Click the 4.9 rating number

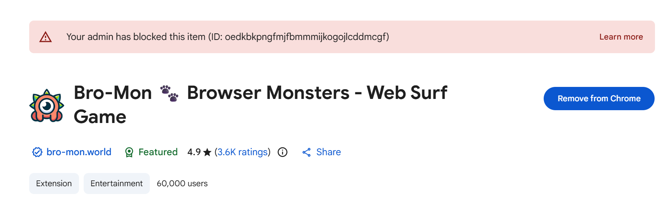[194, 152]
